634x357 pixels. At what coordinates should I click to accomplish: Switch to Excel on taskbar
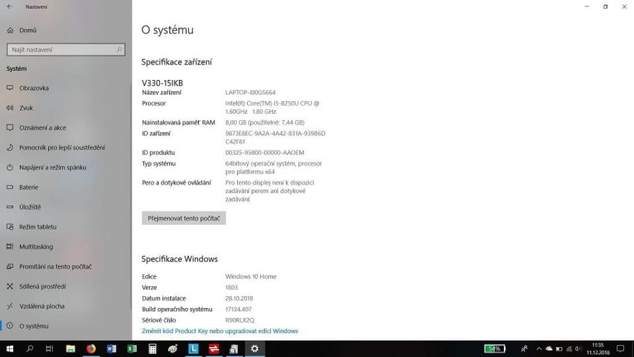coord(132,348)
